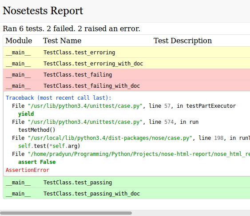Click the __main__ cell of test_failing_with_doc row
This screenshot has width=250, height=216.
point(18,86)
